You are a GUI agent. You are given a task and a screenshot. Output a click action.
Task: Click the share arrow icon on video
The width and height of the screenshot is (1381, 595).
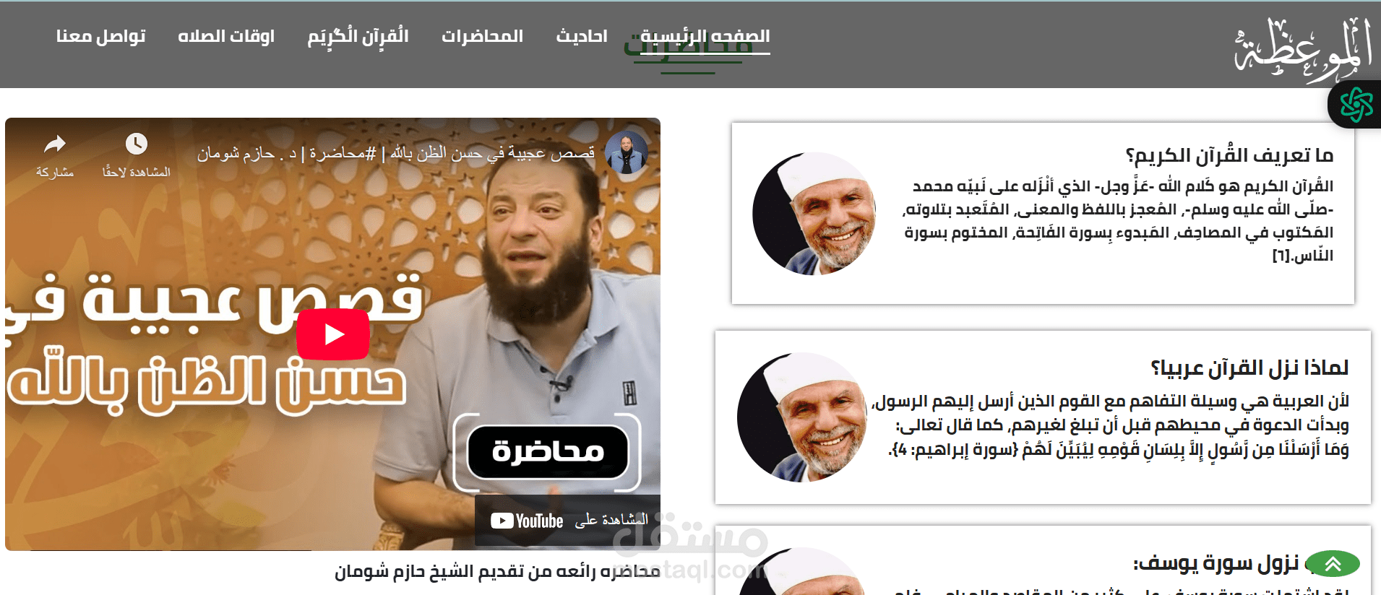tap(55, 144)
